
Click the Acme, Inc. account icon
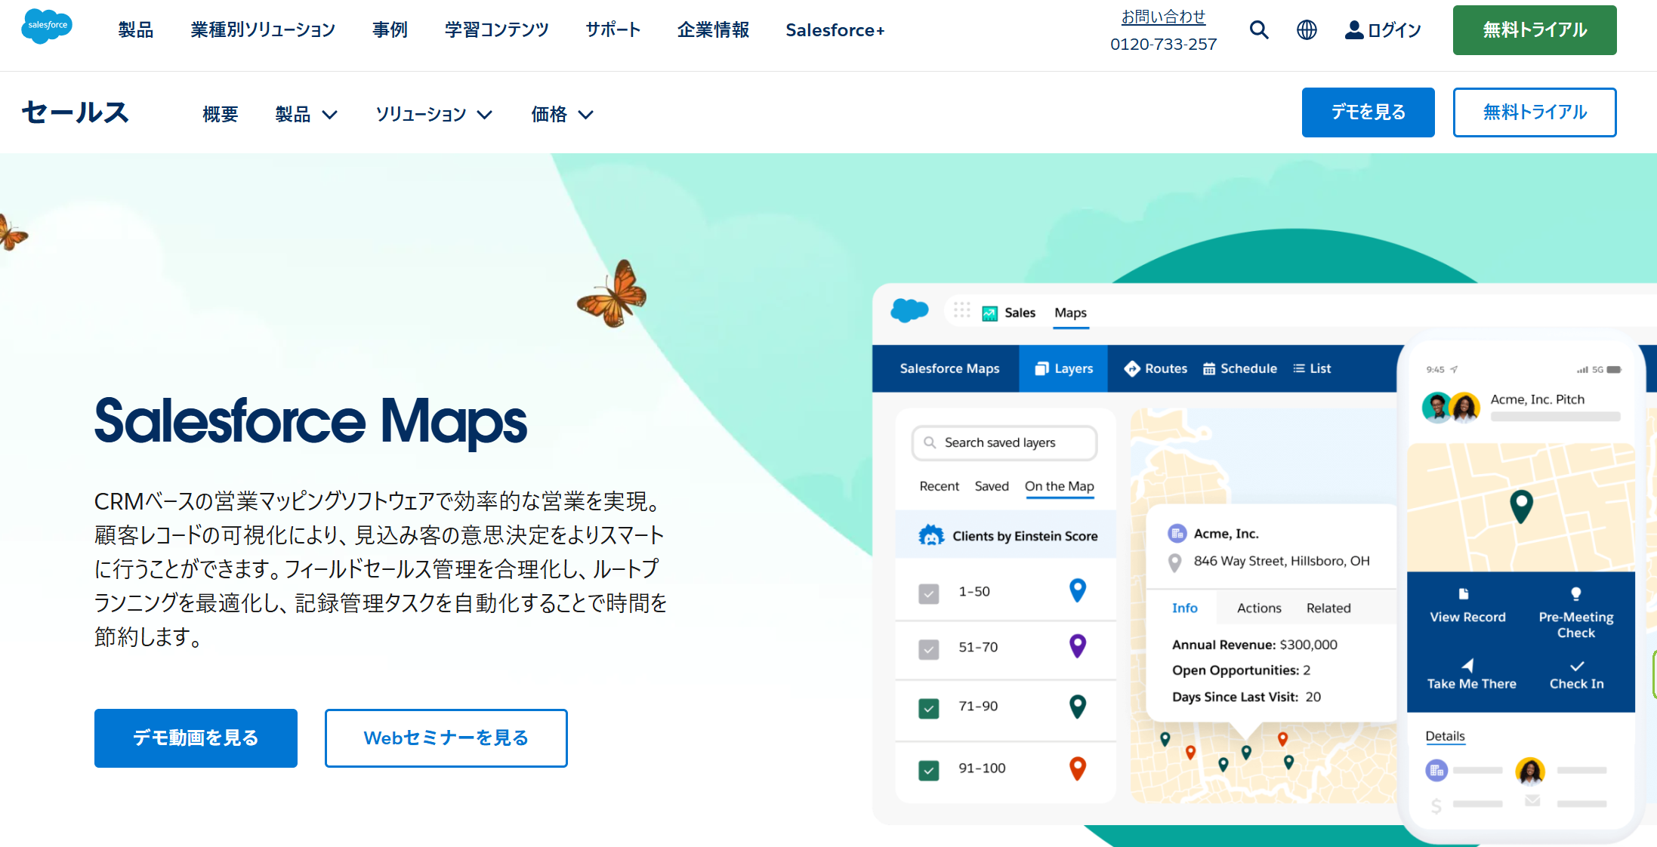click(1177, 534)
